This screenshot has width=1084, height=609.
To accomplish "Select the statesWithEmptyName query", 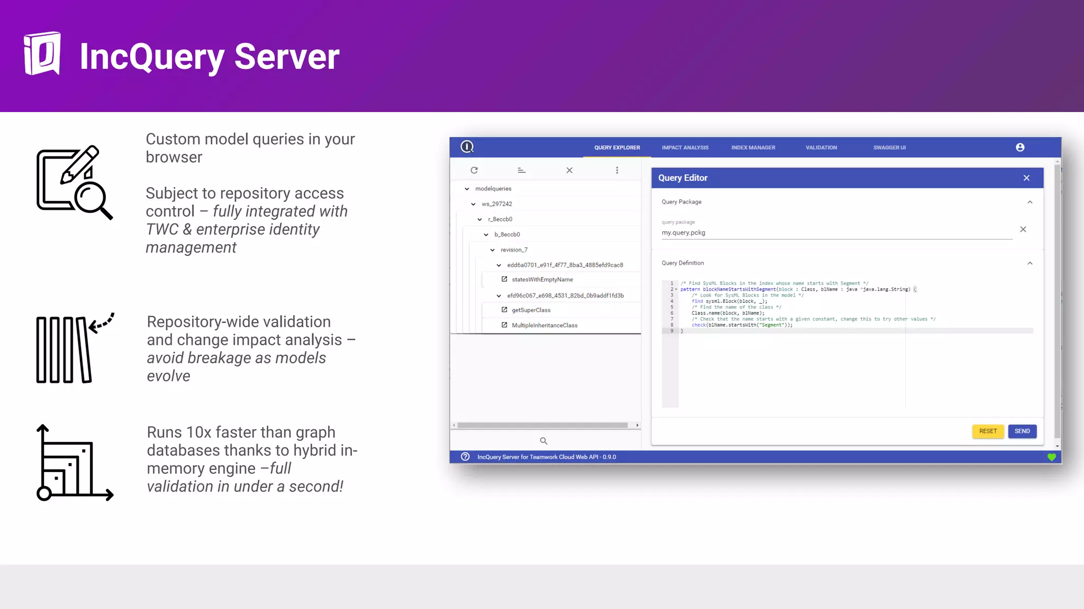I will [x=542, y=280].
